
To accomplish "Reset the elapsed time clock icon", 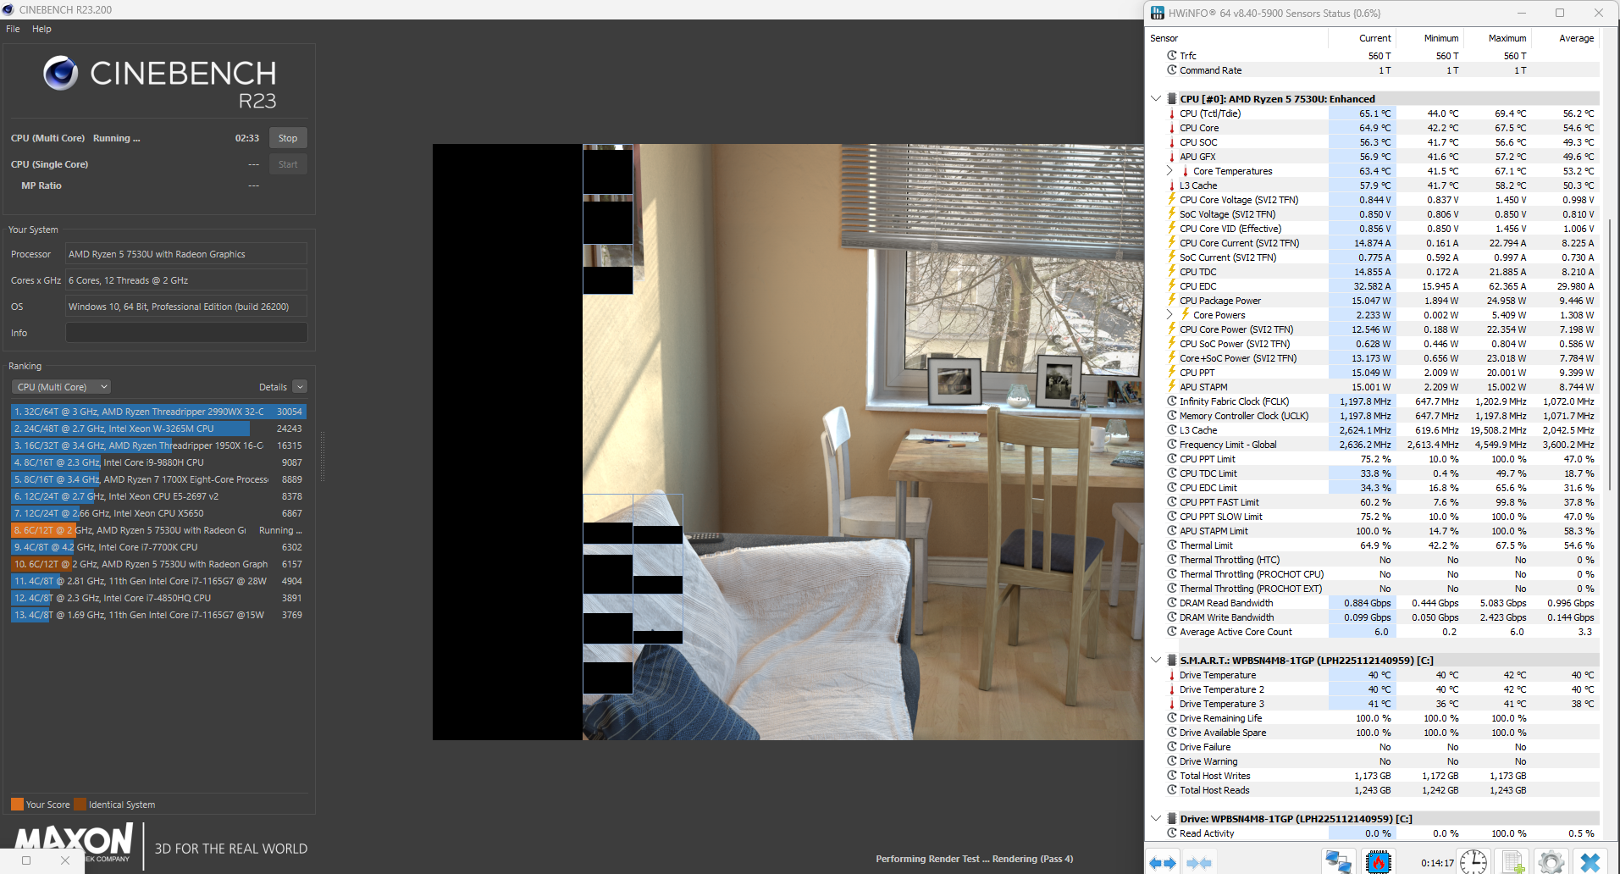I will tap(1473, 862).
